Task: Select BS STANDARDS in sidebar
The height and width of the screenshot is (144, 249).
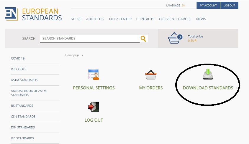Action: (x=22, y=106)
